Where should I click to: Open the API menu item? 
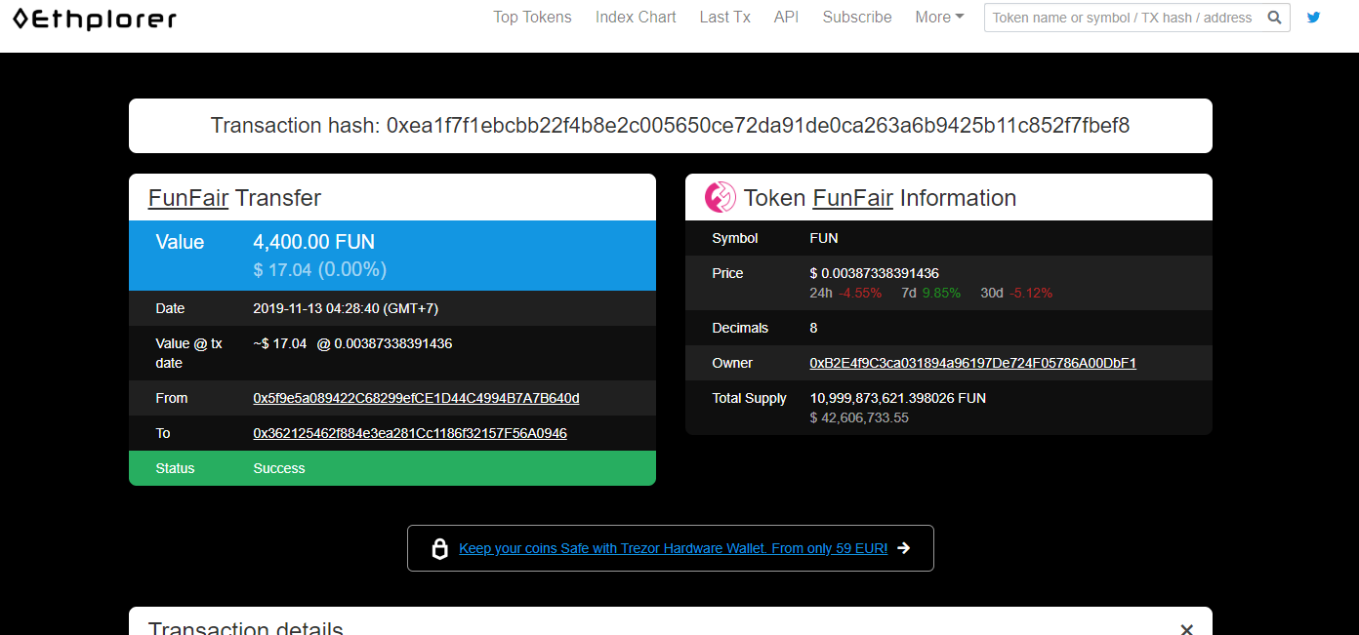786,18
